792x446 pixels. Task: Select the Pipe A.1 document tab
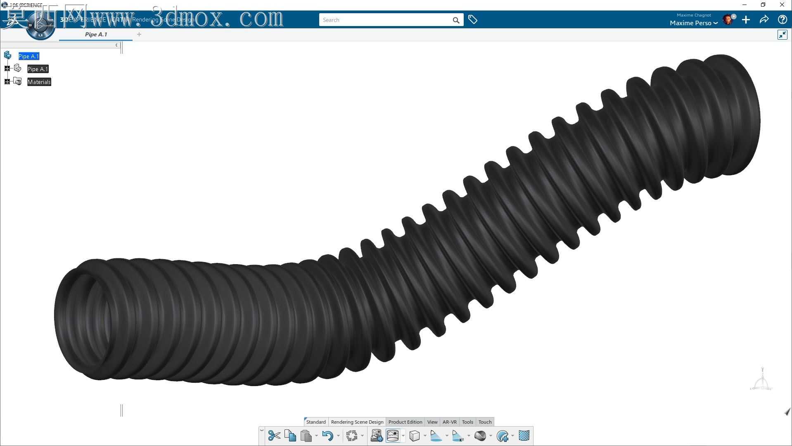coord(96,34)
